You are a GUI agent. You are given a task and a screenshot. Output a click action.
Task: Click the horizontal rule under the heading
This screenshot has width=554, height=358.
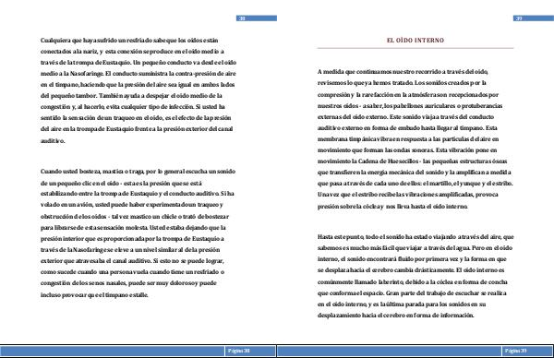tap(415, 48)
